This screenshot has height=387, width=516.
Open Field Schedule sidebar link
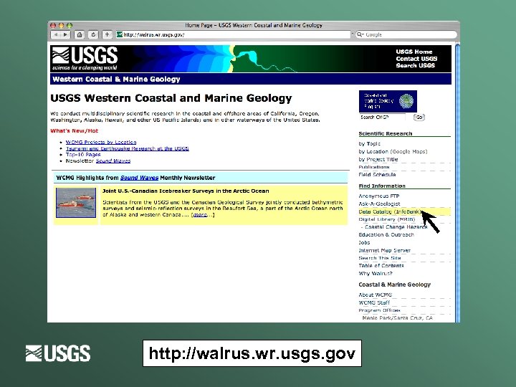377,175
